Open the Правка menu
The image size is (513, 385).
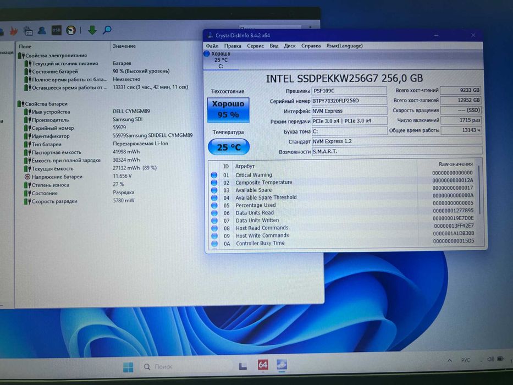click(x=233, y=46)
